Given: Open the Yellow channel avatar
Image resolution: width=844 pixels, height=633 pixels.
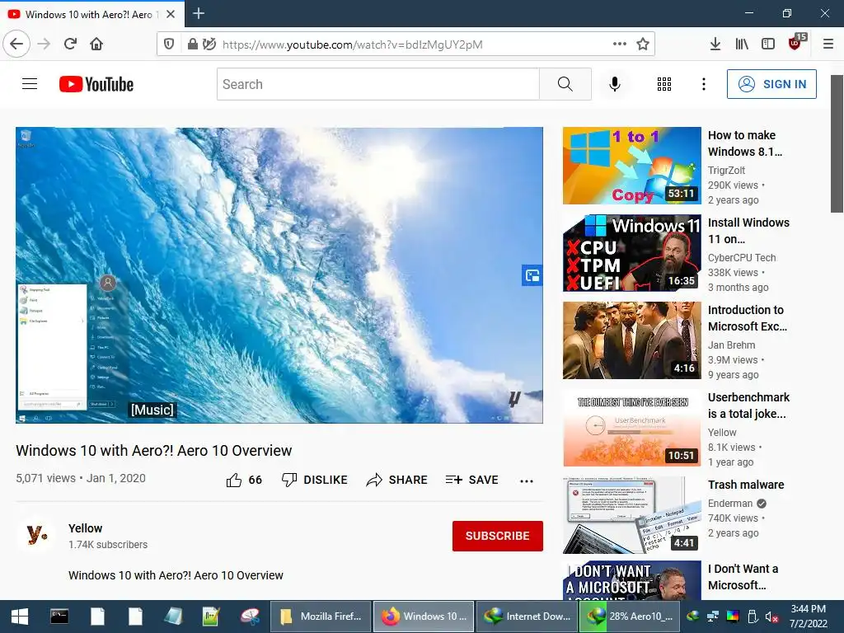Looking at the screenshot, I should tap(36, 535).
